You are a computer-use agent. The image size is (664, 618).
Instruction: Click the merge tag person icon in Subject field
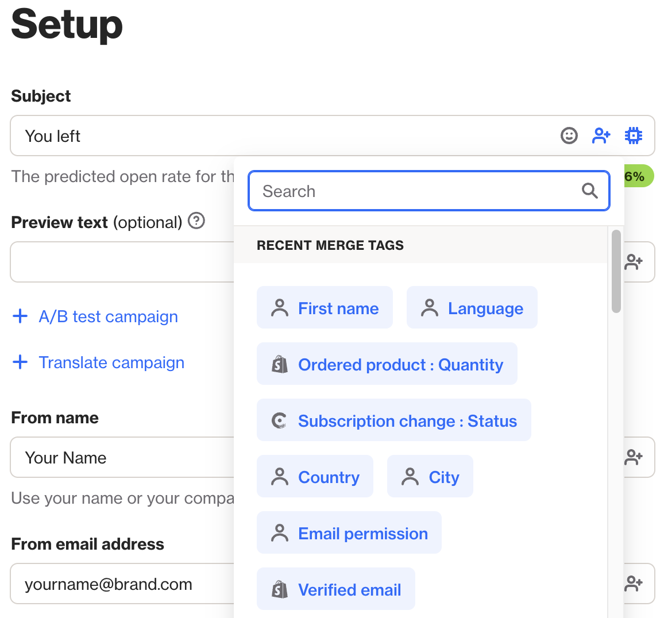tap(601, 136)
